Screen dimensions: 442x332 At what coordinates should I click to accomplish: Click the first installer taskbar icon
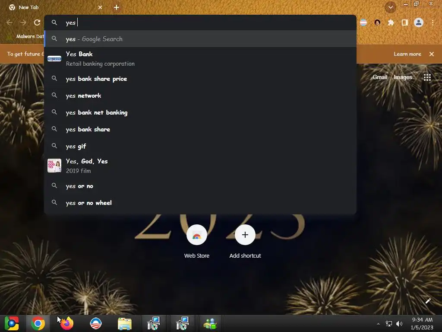pyautogui.click(x=154, y=323)
